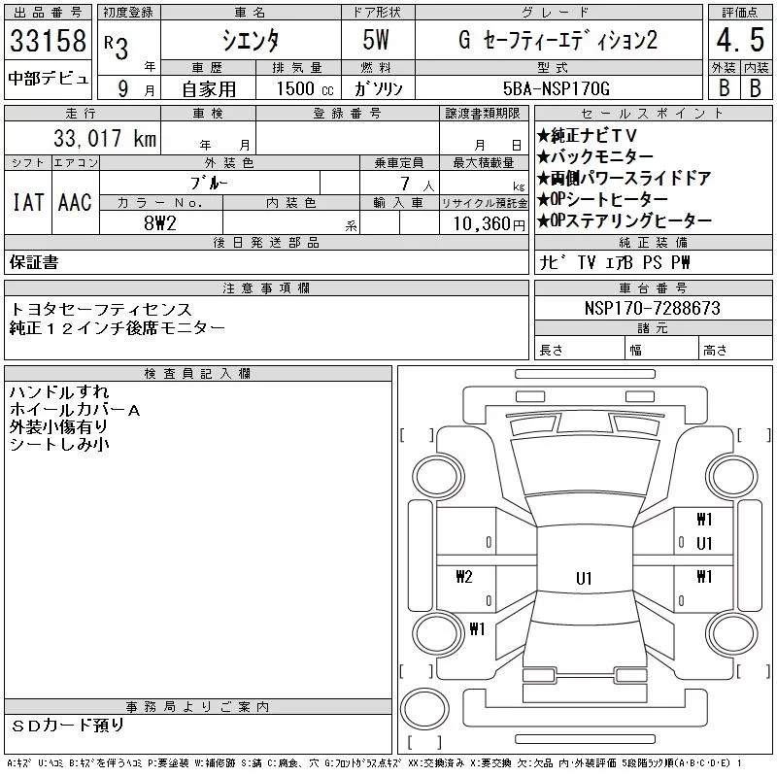Click the 検査員記入欄 section header
This screenshot has height=777, width=777.
(x=198, y=373)
